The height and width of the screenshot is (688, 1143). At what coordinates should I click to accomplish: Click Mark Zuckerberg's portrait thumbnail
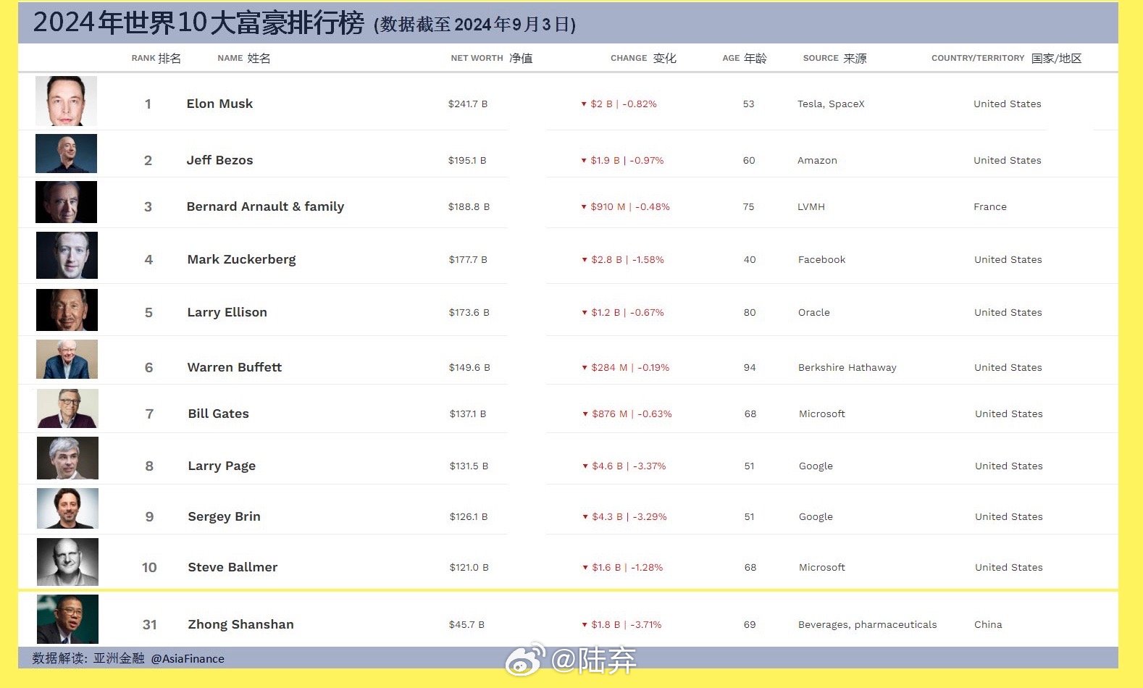[67, 255]
